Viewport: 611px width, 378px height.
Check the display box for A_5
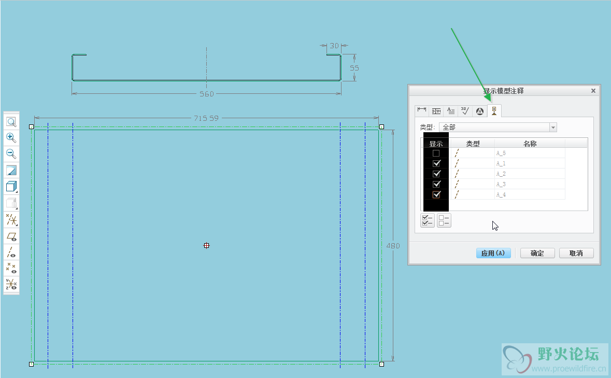[436, 153]
